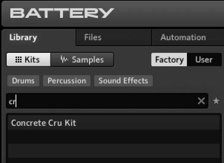Switch to the Library tab

click(23, 37)
